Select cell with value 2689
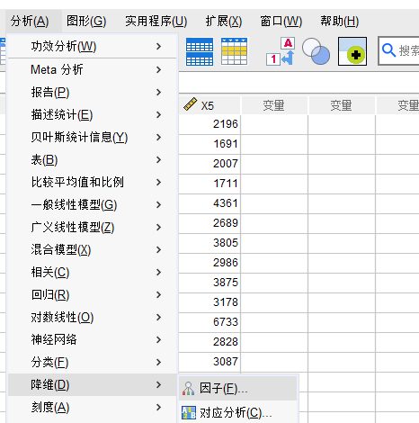Image resolution: width=419 pixels, height=423 pixels. (x=209, y=223)
